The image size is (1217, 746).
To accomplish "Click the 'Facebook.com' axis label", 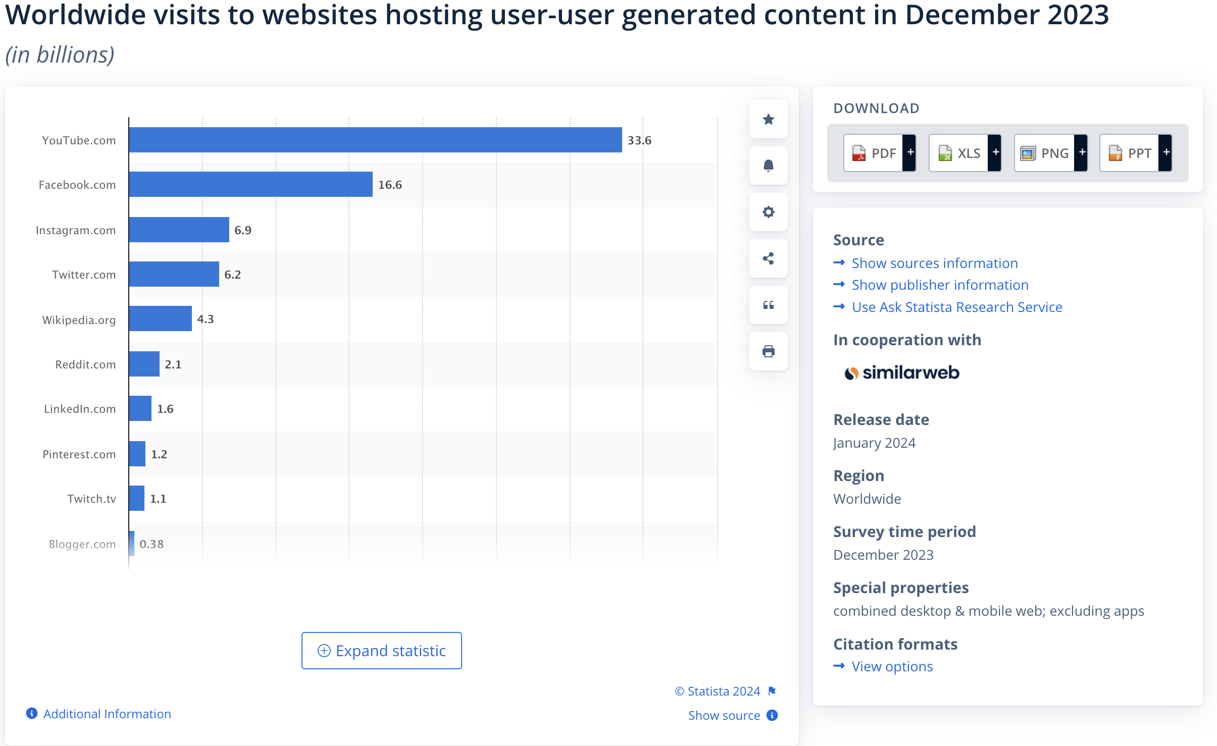I will 77,185.
